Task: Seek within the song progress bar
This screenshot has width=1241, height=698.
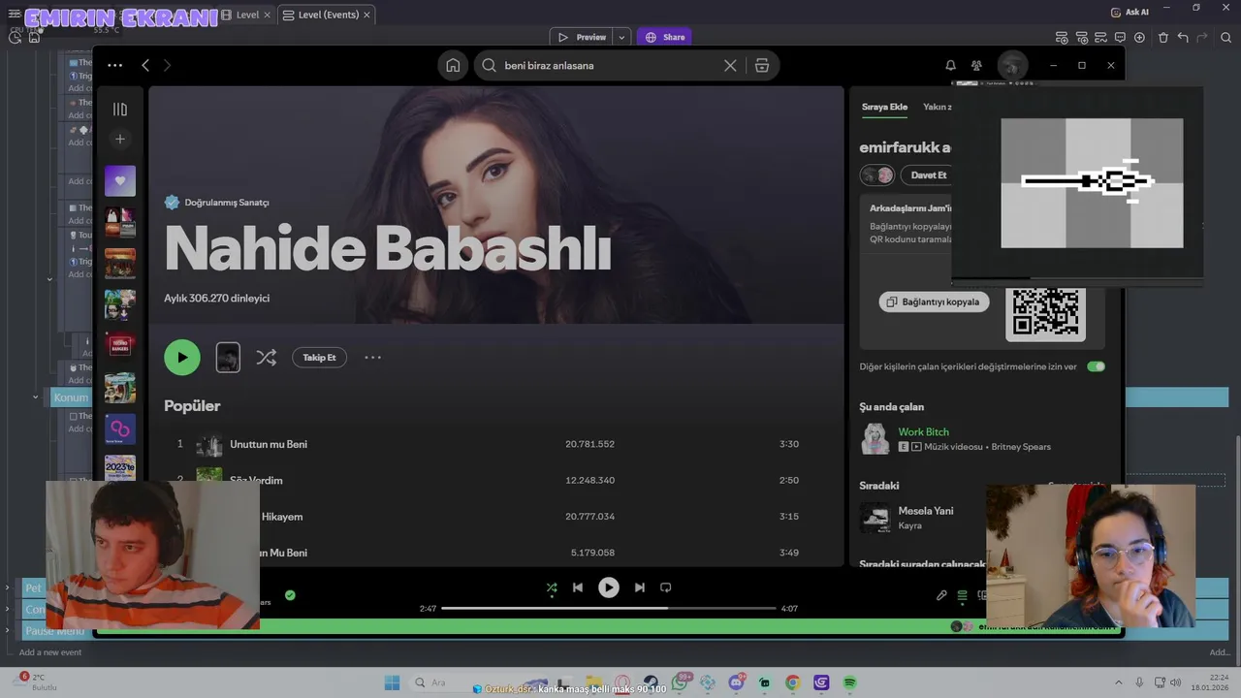Action: click(x=609, y=608)
